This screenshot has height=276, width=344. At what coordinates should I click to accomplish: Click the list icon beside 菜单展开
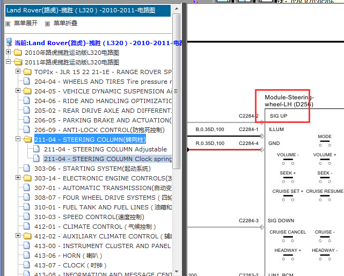pyautogui.click(x=8, y=24)
